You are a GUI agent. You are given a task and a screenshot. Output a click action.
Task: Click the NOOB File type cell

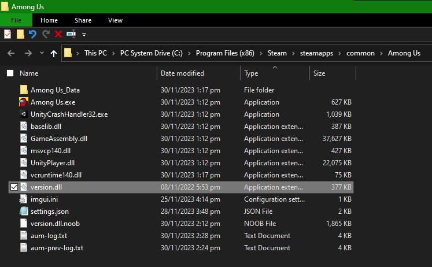(x=260, y=224)
